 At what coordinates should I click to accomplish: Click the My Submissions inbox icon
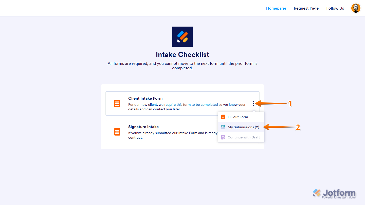click(x=223, y=127)
